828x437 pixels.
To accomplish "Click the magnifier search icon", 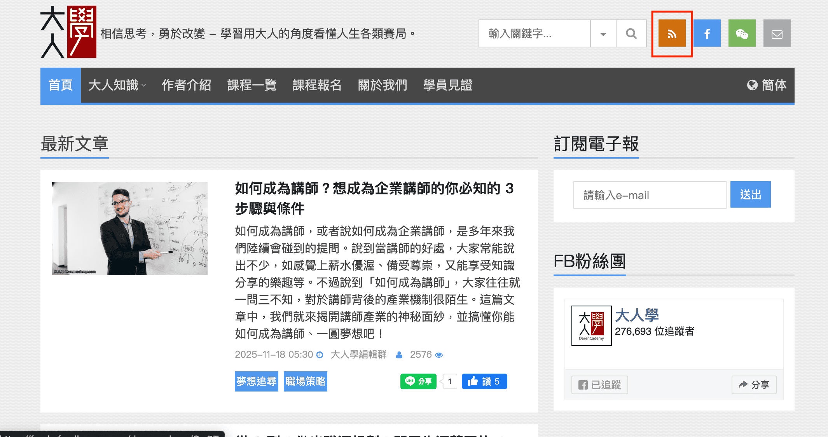I will [x=631, y=34].
